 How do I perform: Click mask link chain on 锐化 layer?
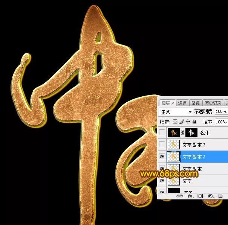pyautogui.click(x=183, y=133)
